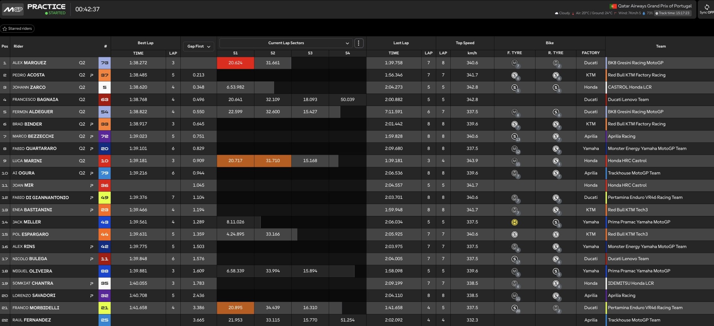This screenshot has width=714, height=326.
Task: Toggle the Track time display
Action: point(672,13)
